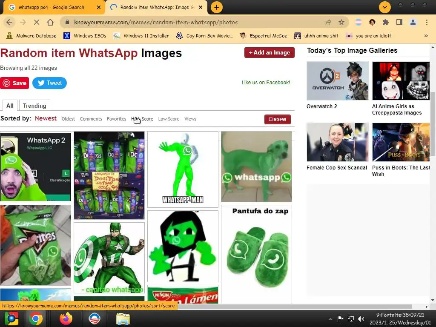
Task: Open the green whatsapp dog image
Action: click(x=256, y=167)
